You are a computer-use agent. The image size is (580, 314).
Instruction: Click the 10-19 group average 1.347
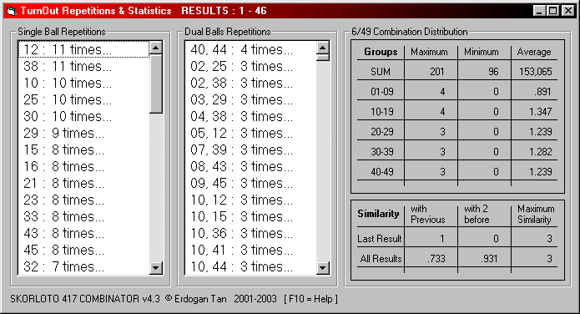click(x=541, y=111)
